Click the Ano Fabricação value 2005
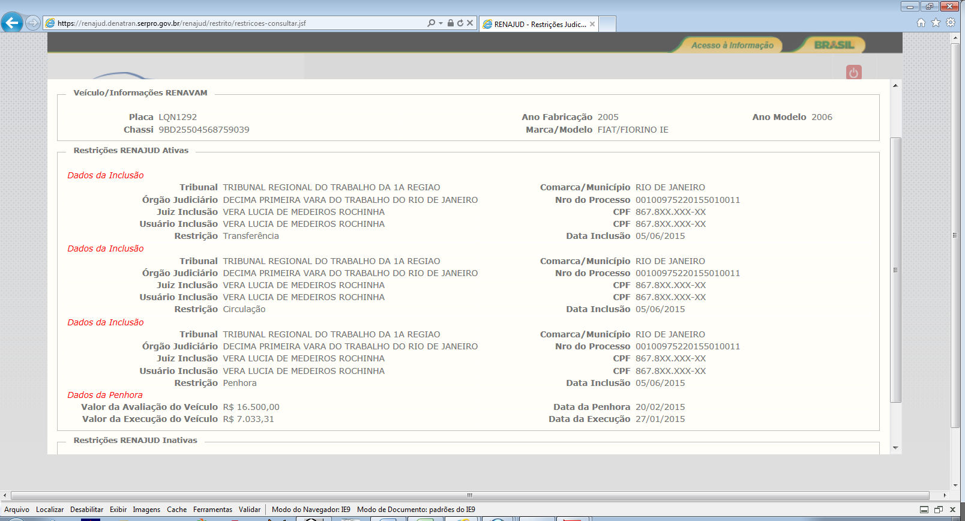The image size is (965, 521). 608,117
